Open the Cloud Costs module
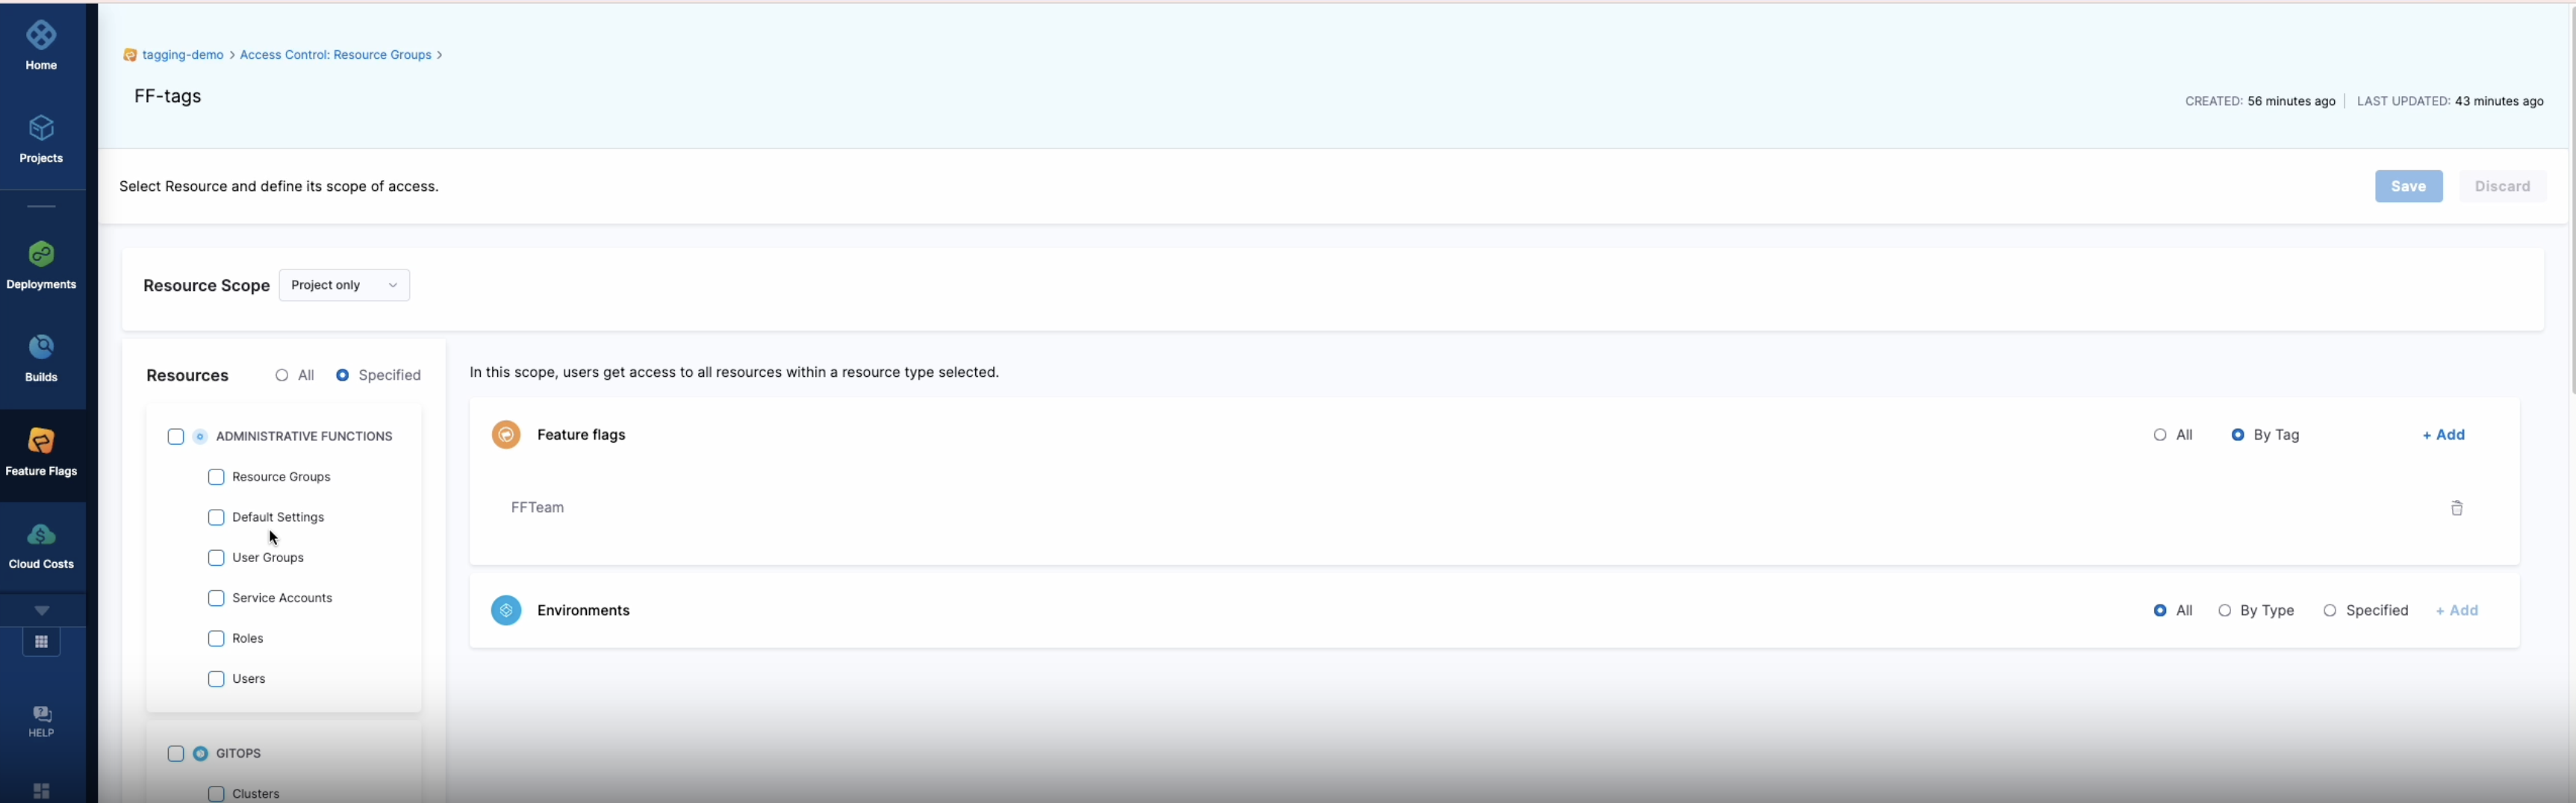 (x=41, y=543)
